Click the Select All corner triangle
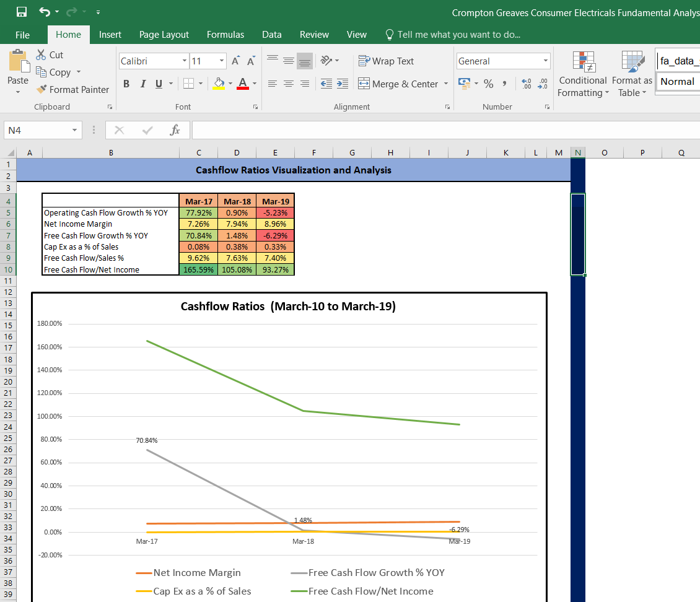This screenshot has width=700, height=602. click(x=11, y=152)
